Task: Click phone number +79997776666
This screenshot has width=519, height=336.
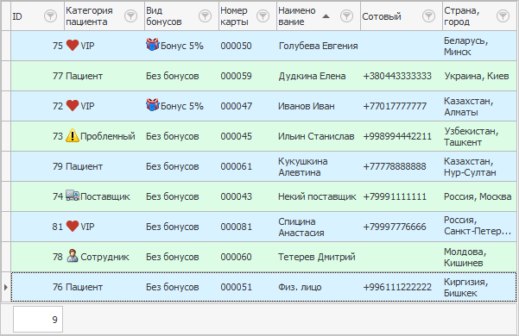Action: point(395,227)
